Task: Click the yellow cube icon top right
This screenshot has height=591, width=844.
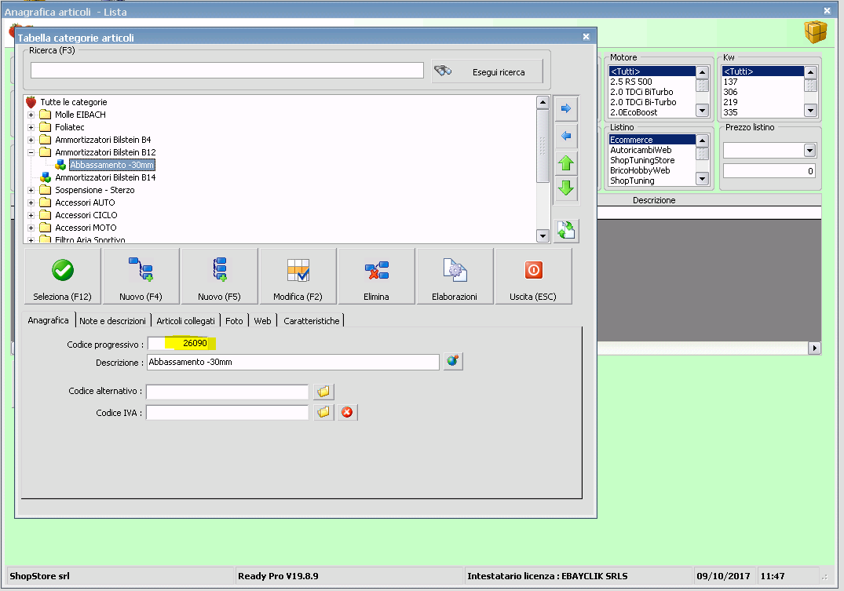Action: pyautogui.click(x=816, y=31)
